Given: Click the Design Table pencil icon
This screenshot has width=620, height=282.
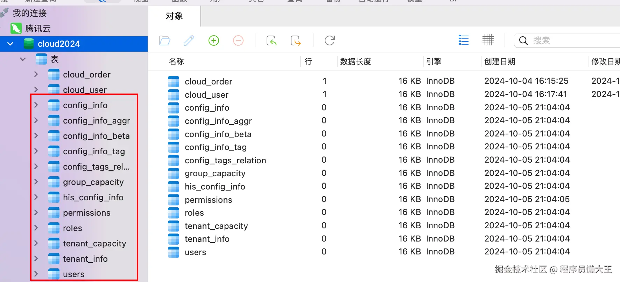Looking at the screenshot, I should click(189, 40).
